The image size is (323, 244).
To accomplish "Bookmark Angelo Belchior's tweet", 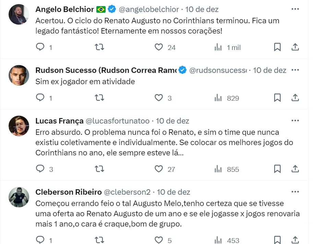I will [x=277, y=47].
